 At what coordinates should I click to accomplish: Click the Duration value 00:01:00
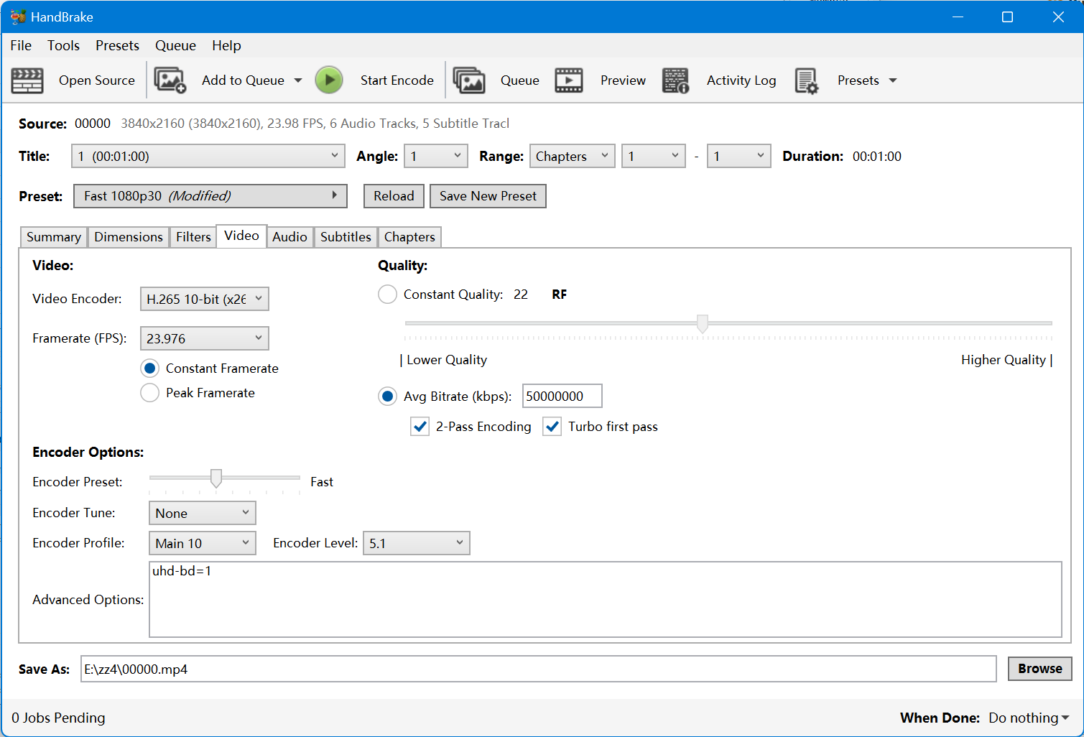(876, 157)
